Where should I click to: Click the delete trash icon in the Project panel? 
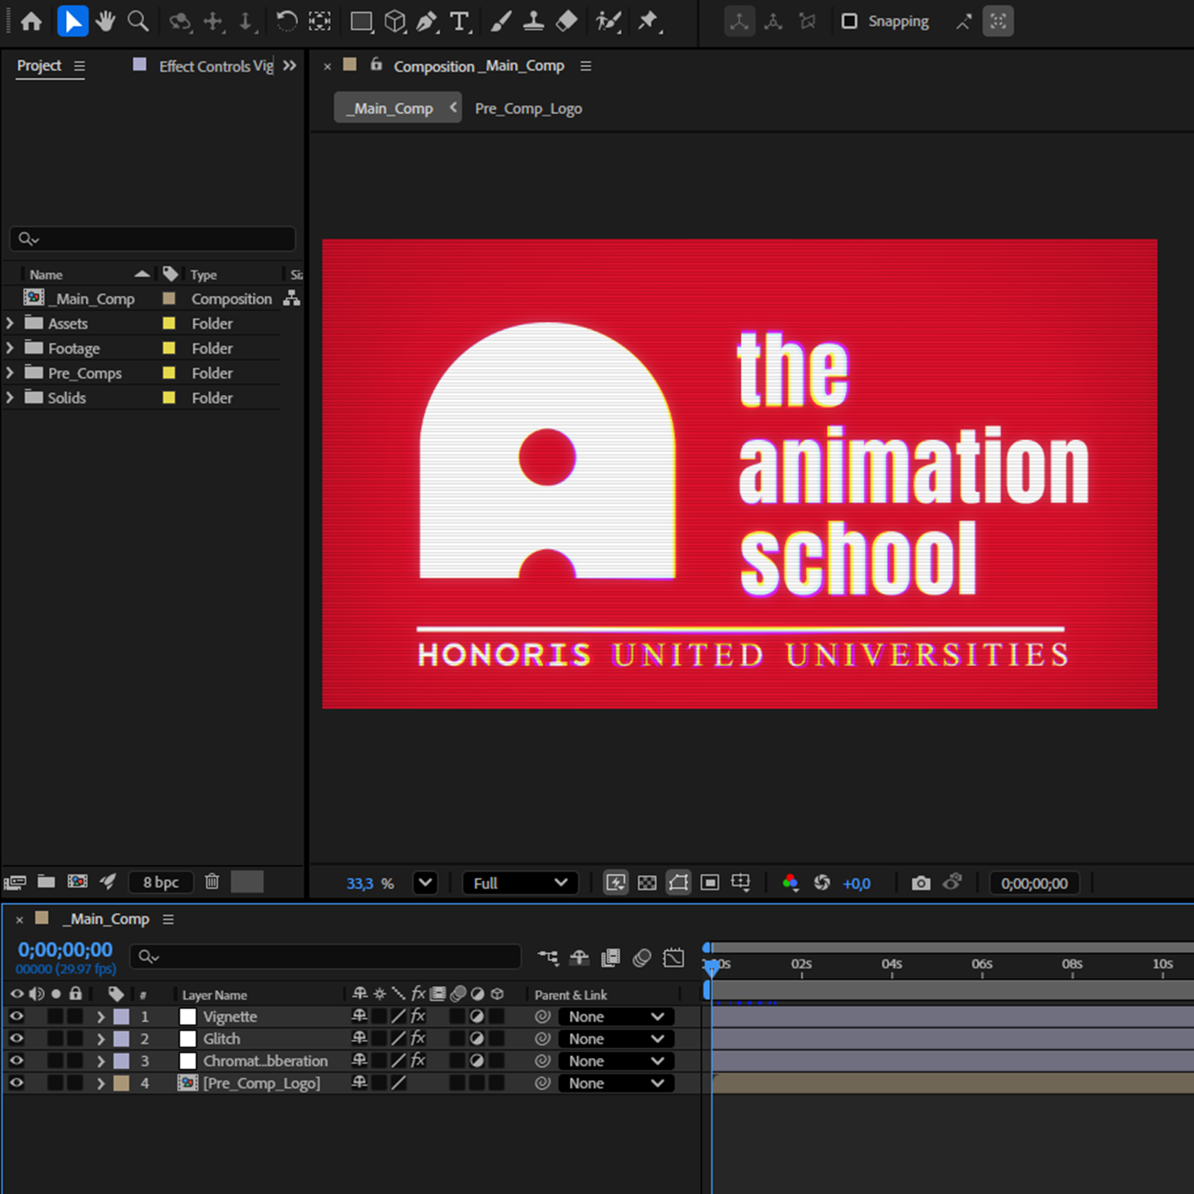(x=212, y=881)
